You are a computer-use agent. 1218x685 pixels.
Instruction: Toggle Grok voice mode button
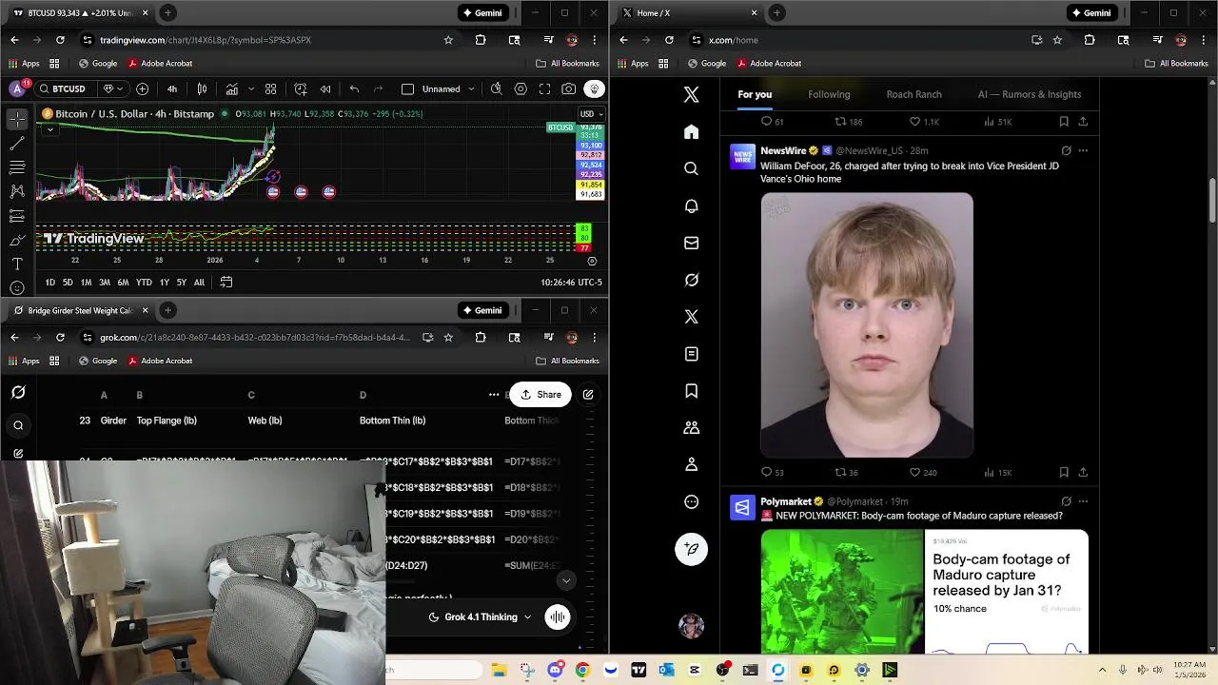pyautogui.click(x=558, y=616)
